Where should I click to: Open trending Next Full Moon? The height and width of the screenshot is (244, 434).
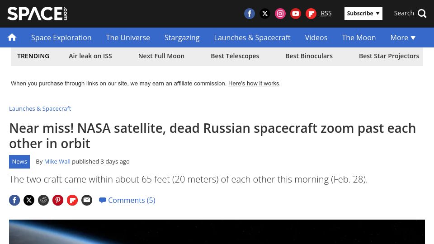tap(161, 56)
